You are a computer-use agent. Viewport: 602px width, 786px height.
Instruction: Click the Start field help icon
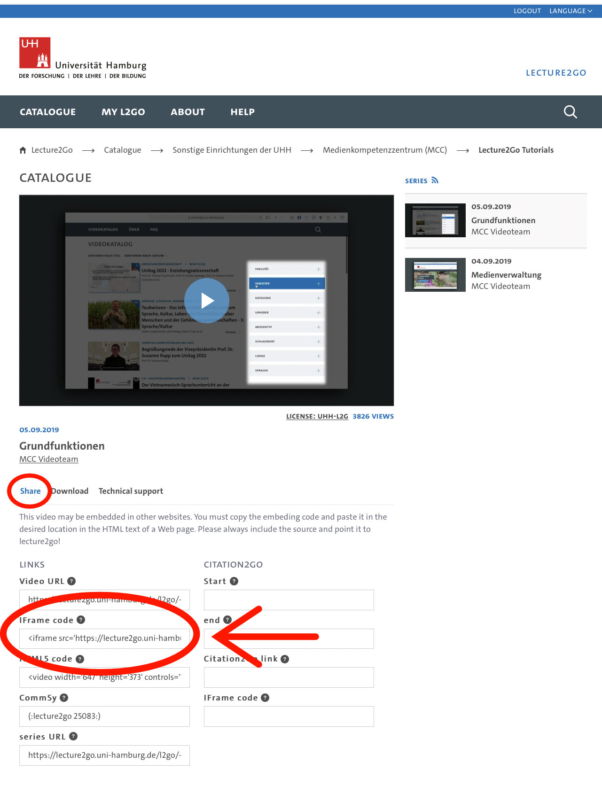coord(234,581)
